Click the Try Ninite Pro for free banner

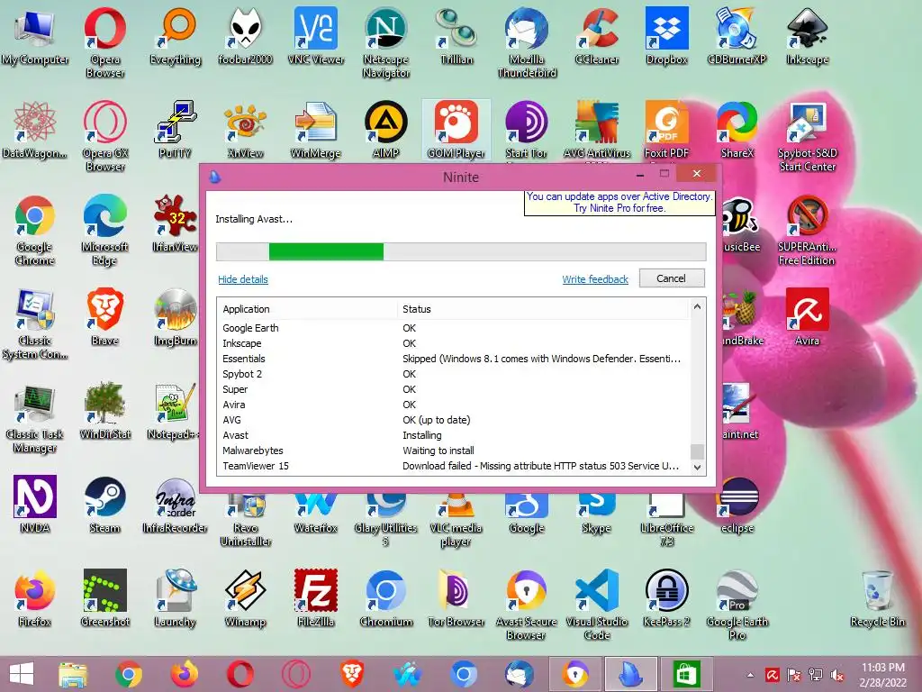click(619, 203)
